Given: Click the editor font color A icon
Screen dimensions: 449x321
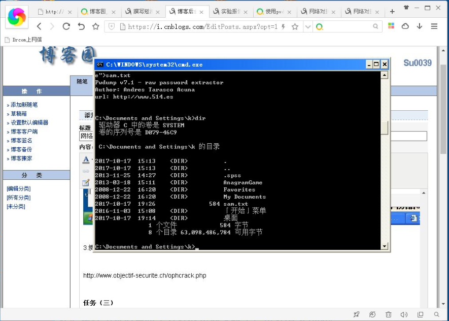Looking at the screenshot, I should click(86, 160).
